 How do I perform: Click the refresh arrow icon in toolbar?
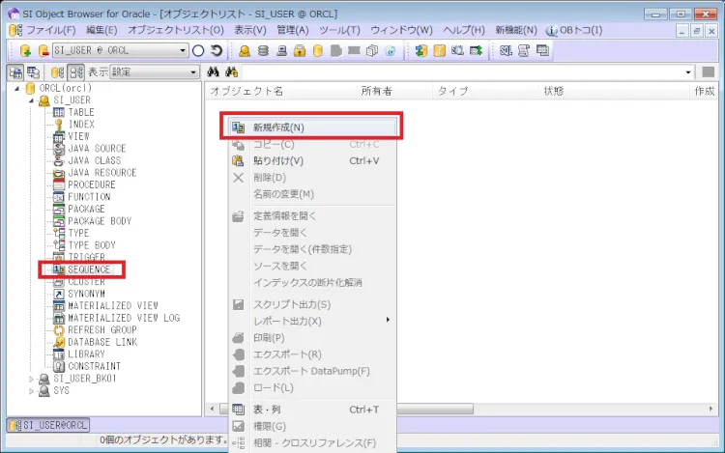[216, 50]
